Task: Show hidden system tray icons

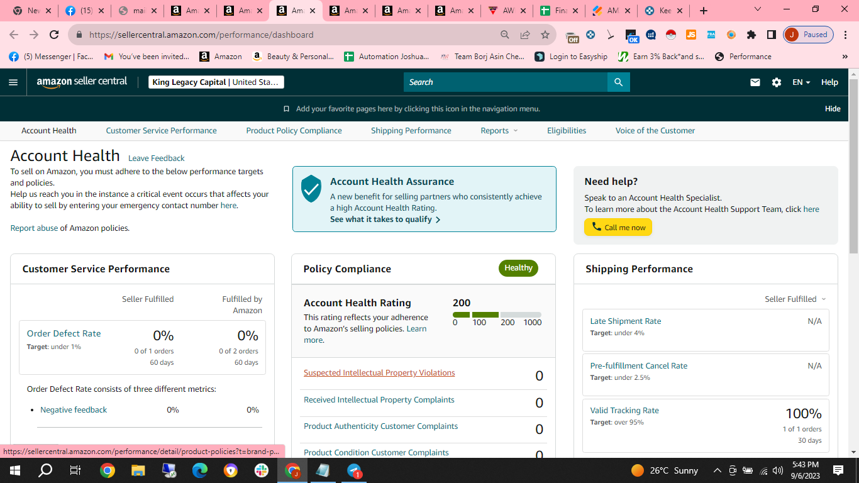Action: (717, 470)
